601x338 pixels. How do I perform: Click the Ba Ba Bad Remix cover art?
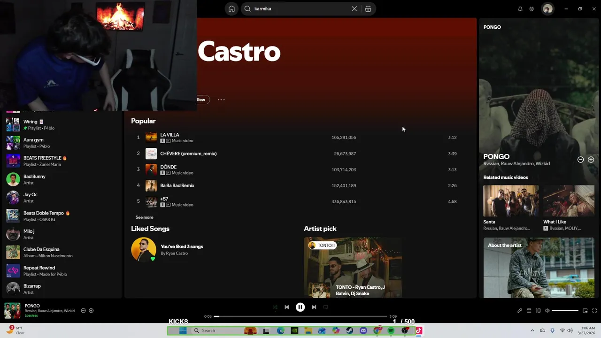click(x=151, y=185)
